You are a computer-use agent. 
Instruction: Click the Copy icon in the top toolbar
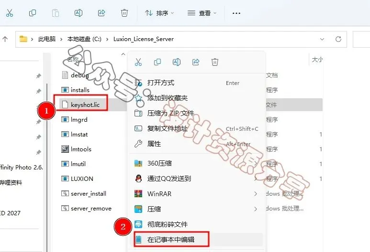33,13
